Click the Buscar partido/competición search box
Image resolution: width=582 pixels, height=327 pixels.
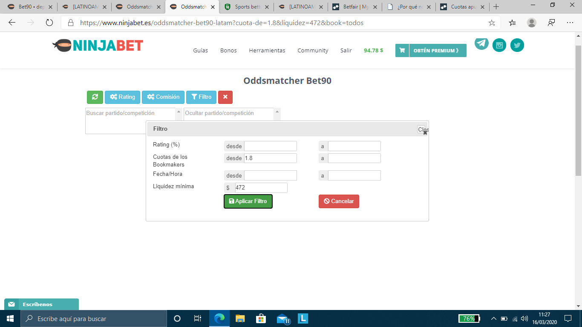130,121
